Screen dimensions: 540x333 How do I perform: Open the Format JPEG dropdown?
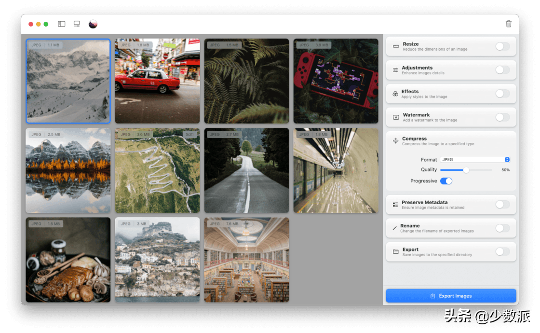point(475,160)
